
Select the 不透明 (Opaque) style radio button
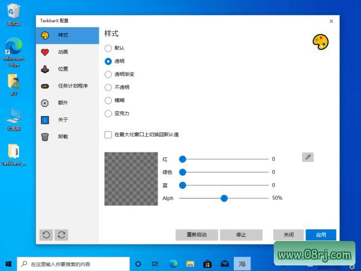pos(108,87)
